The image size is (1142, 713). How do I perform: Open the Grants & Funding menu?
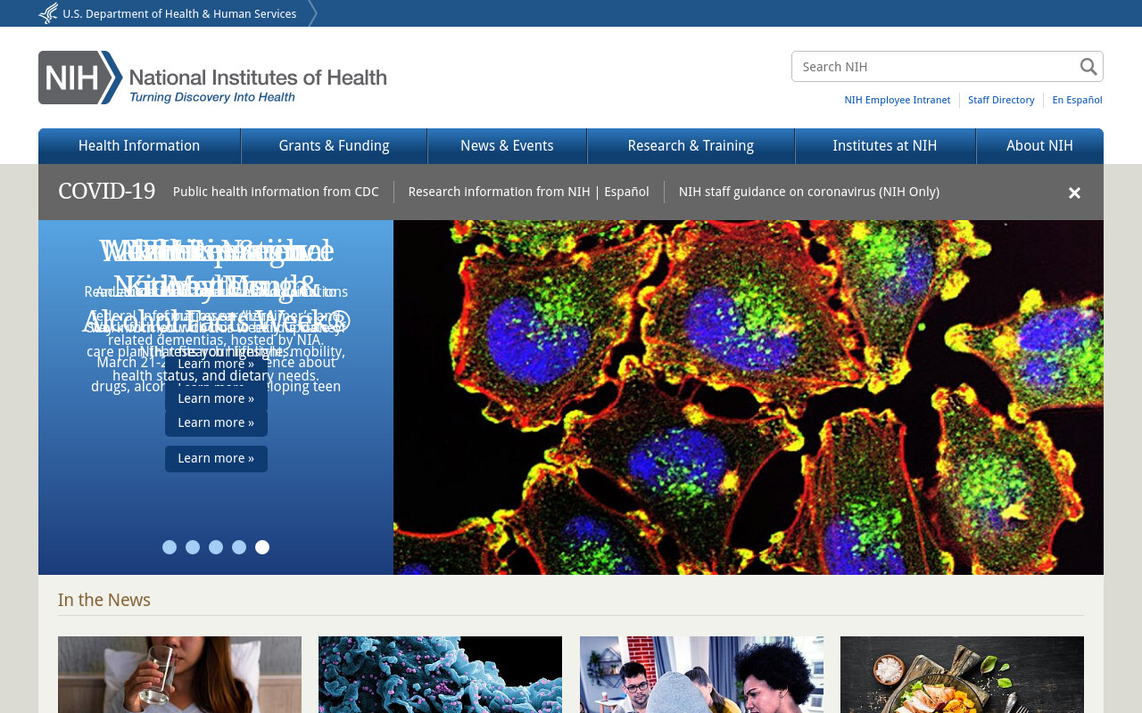pyautogui.click(x=334, y=146)
